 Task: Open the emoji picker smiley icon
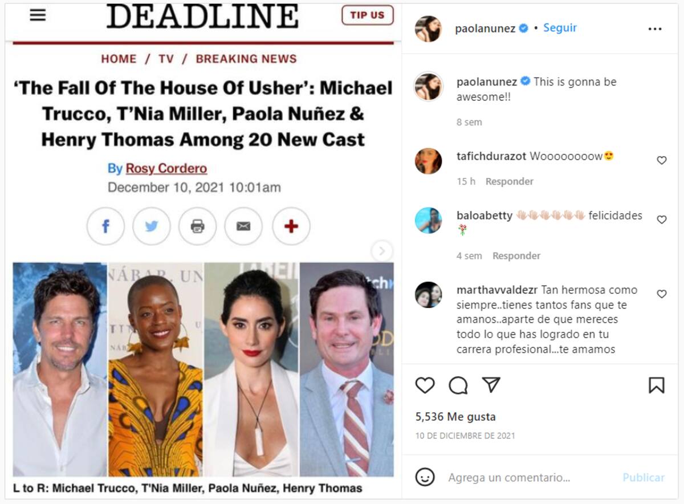coord(425,477)
